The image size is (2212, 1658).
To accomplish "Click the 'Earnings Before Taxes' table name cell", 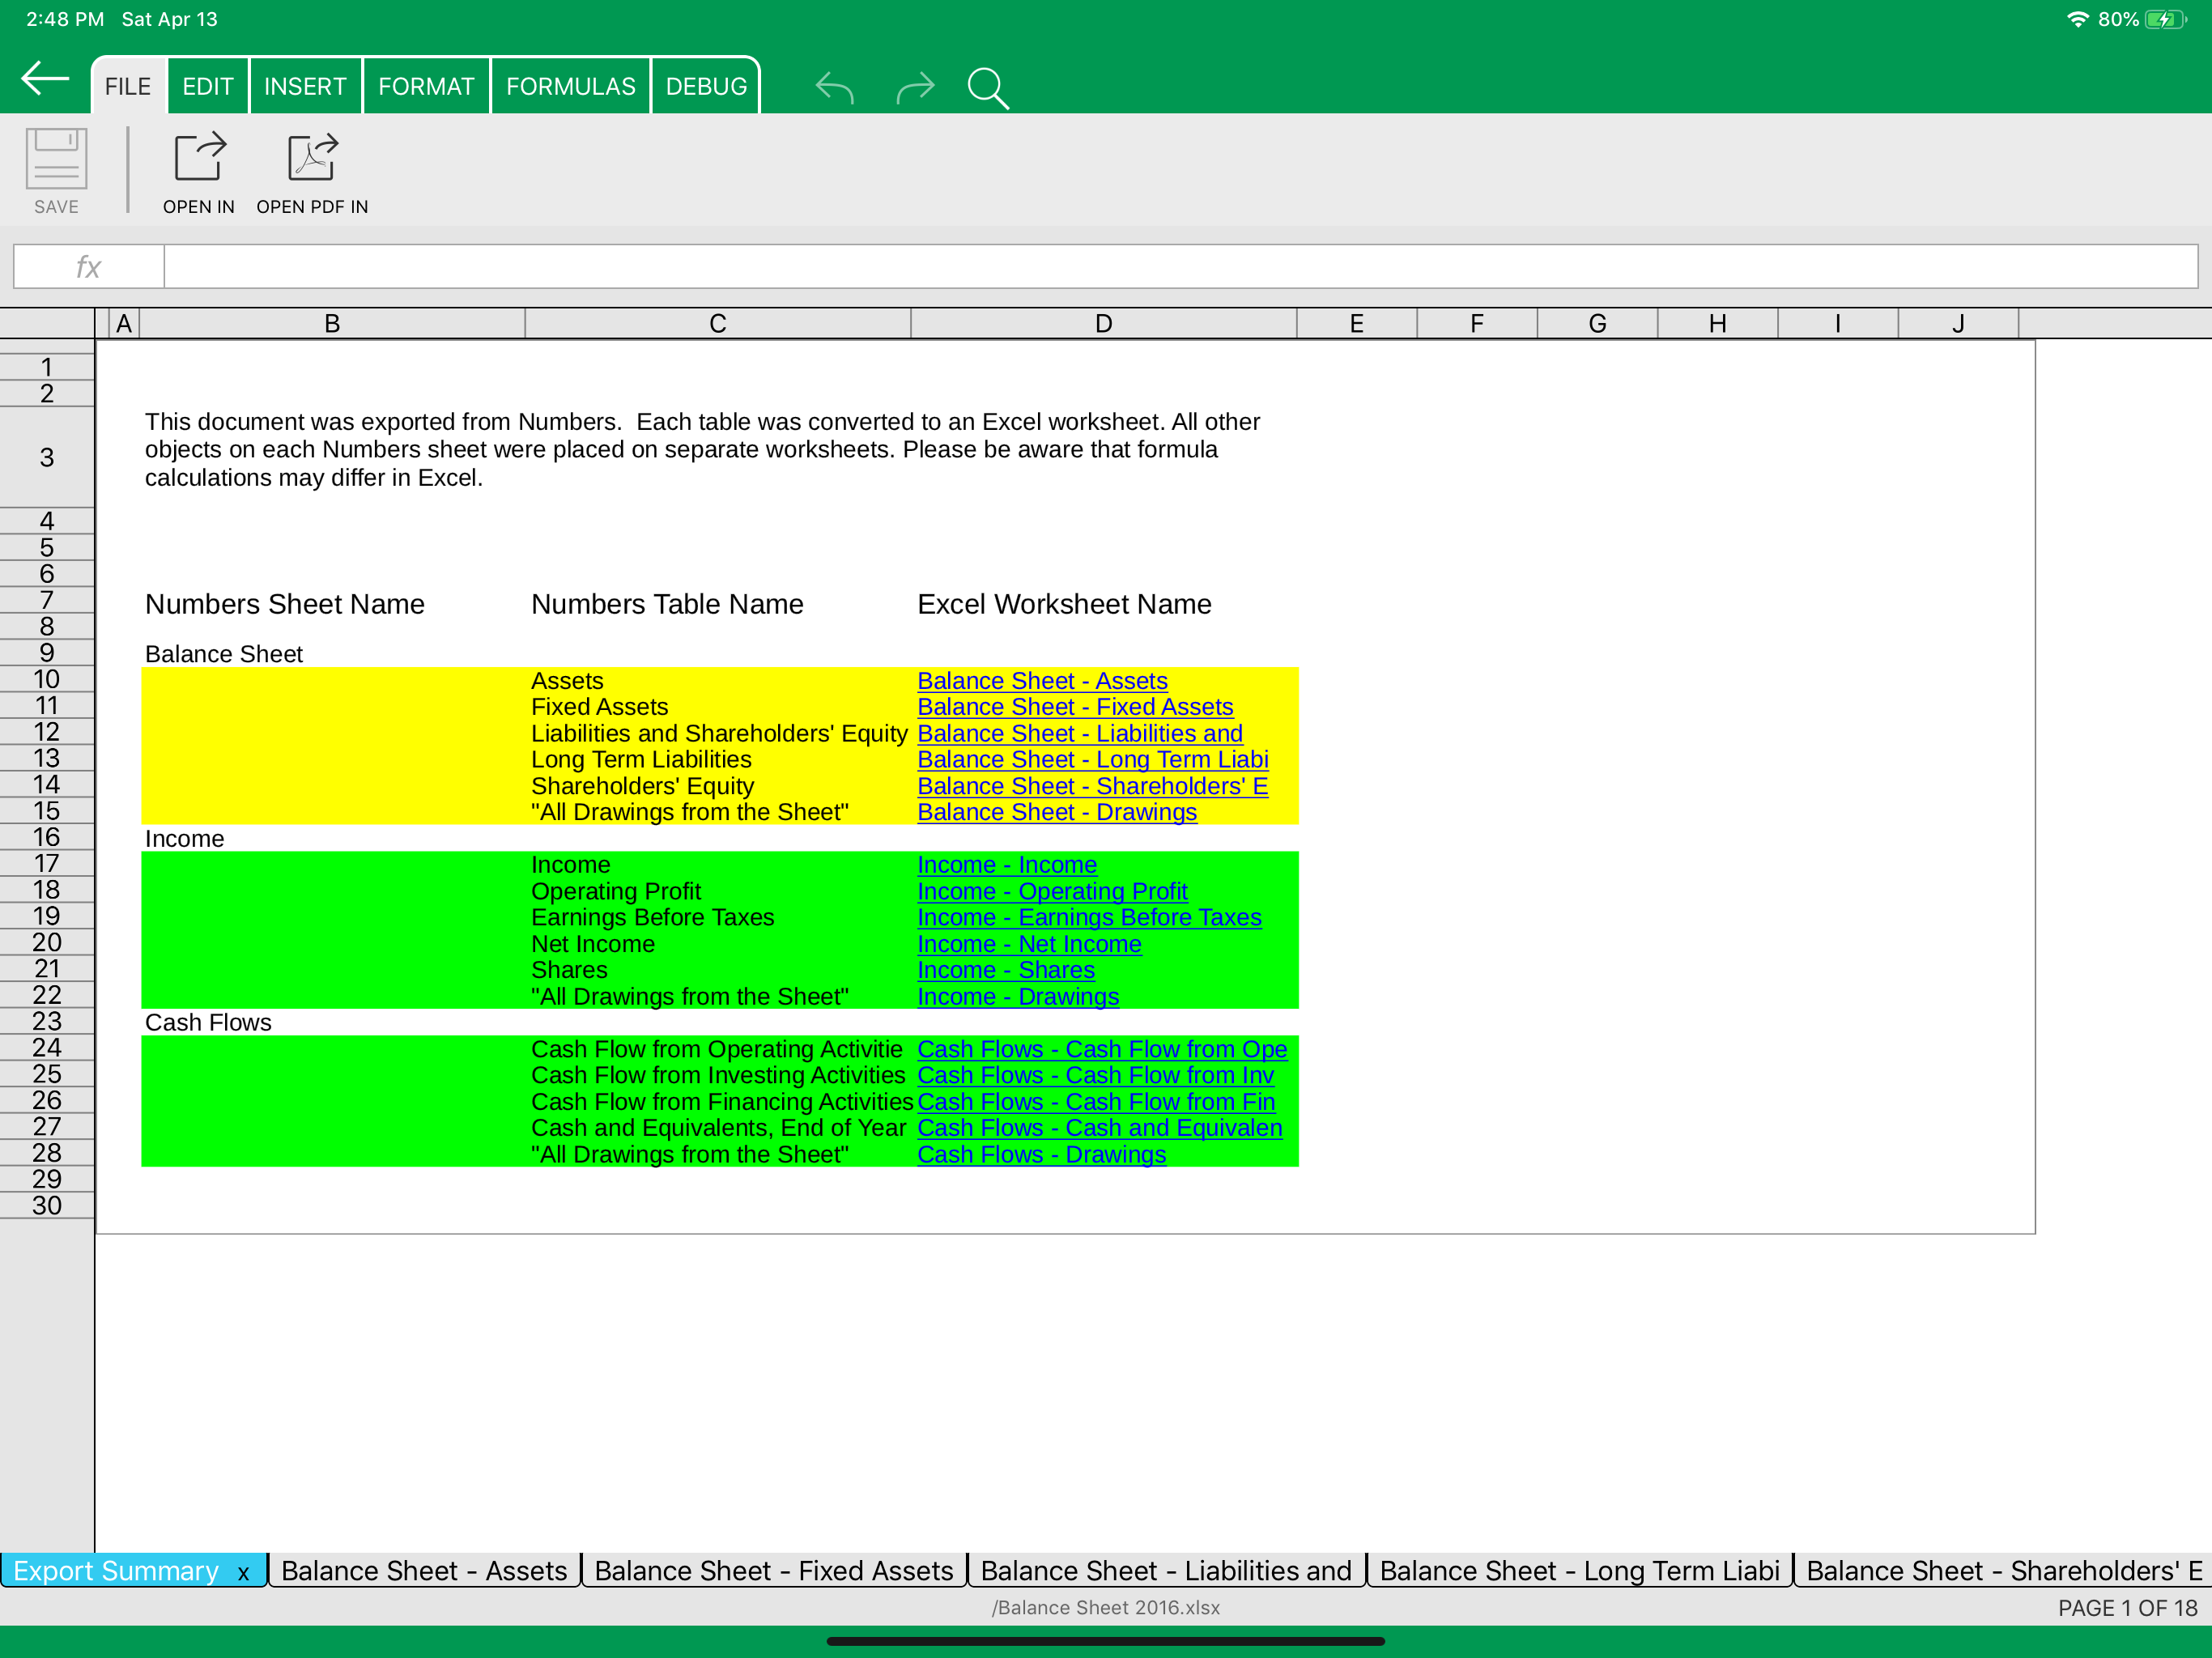I will click(652, 918).
